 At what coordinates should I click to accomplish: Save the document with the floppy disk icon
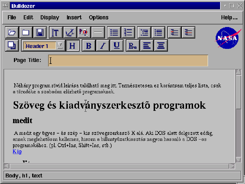click(40, 32)
